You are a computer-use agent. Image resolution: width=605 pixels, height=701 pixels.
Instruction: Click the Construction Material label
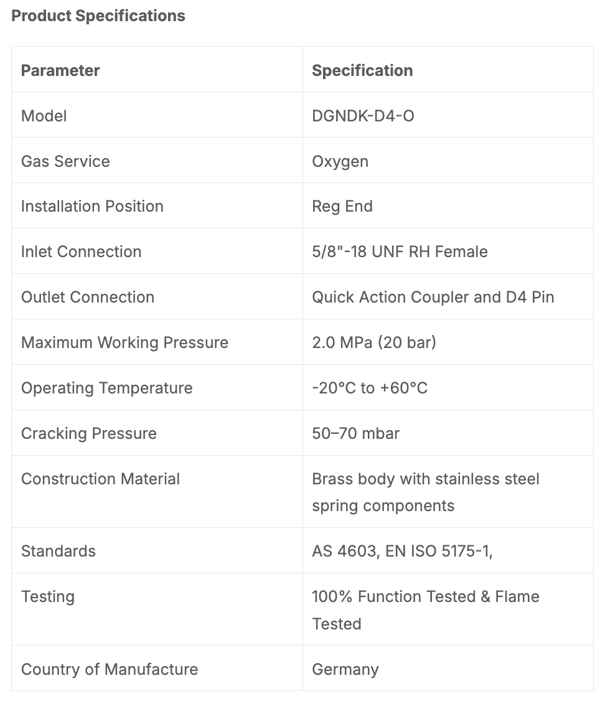click(100, 479)
